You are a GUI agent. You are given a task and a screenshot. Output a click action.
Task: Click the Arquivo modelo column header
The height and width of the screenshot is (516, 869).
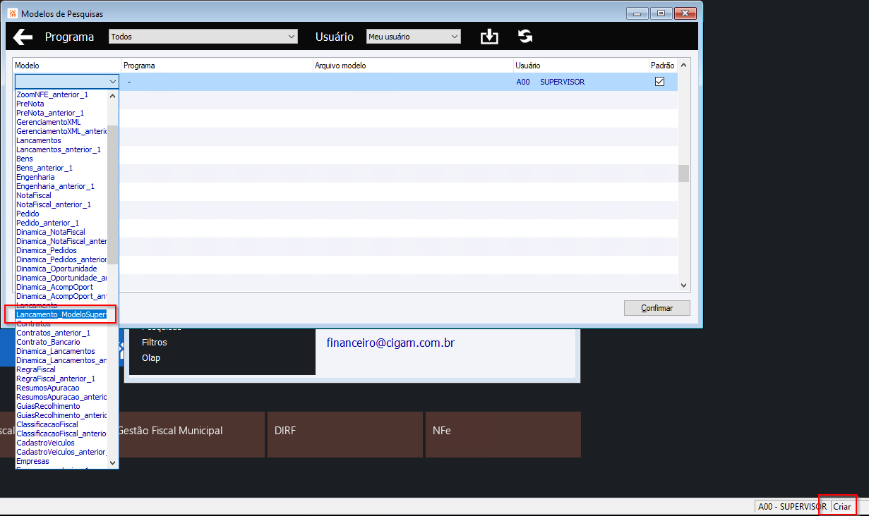414,66
